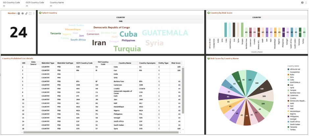The image size is (309, 136).
Task: Click the big number 24 in the tile
Action: 18,33
